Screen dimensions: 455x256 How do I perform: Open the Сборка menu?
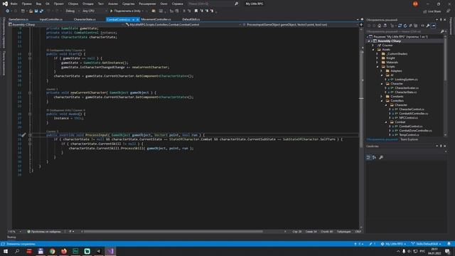pos(73,4)
